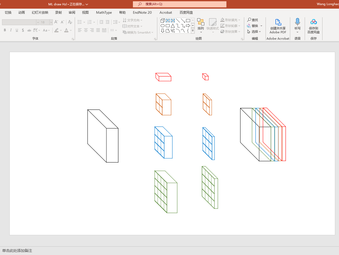Select the Rectangle shape

[188, 21]
